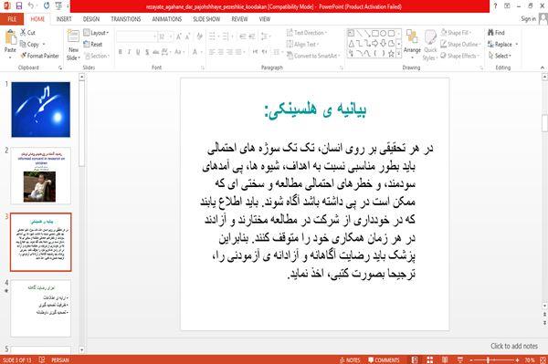Image resolution: width=548 pixels, height=364 pixels.
Task: Toggle Underline formatting
Action: point(138,52)
